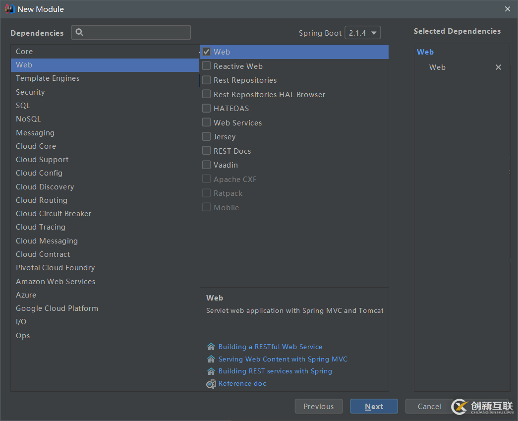This screenshot has width=518, height=421.
Task: Click the disabled Mobile item
Action: [227, 208]
